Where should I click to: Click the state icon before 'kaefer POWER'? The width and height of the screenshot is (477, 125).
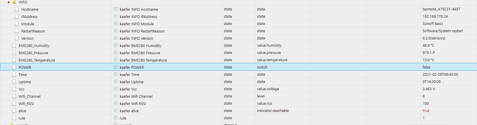point(116,67)
